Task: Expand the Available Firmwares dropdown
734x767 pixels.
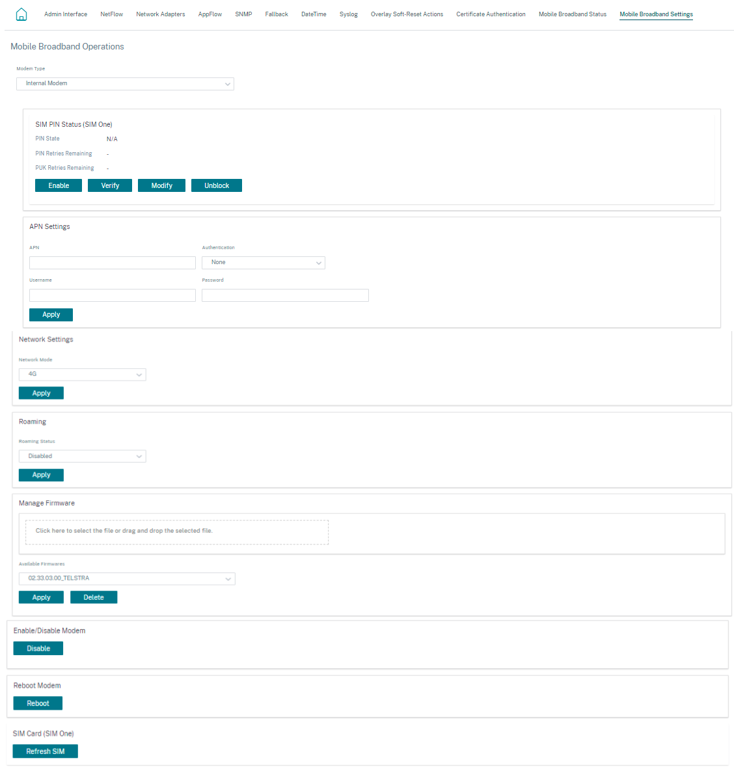Action: tap(128, 579)
